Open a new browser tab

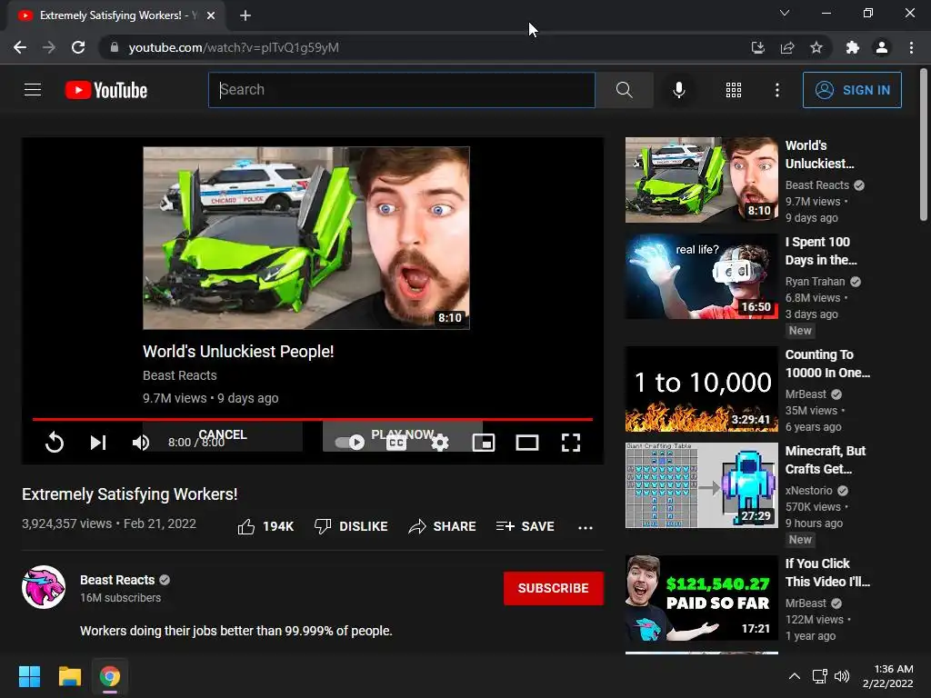point(245,15)
